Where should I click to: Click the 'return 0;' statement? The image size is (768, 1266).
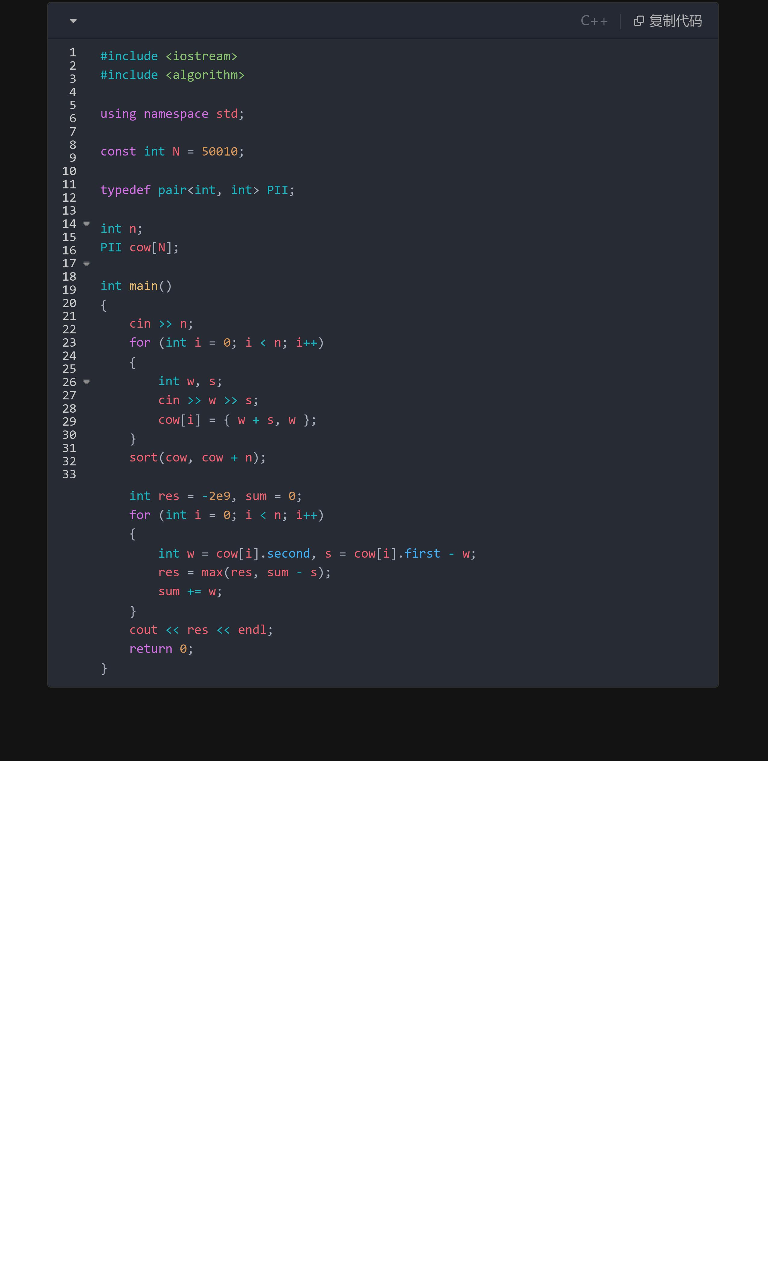pos(161,649)
